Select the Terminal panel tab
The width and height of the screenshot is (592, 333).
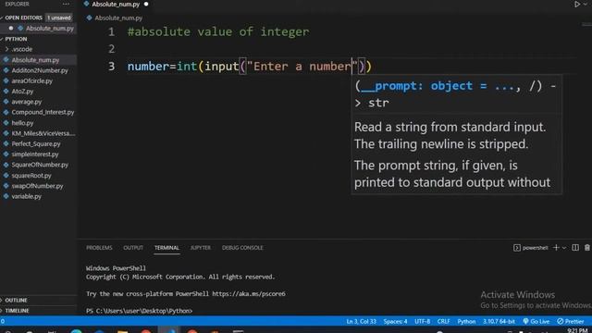166,248
